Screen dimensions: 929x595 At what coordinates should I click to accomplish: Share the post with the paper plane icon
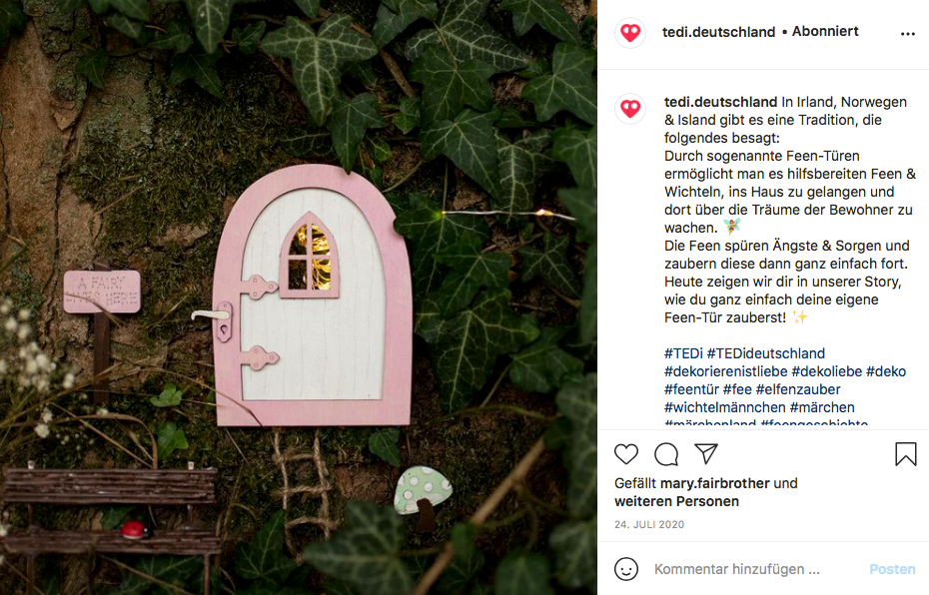706,453
